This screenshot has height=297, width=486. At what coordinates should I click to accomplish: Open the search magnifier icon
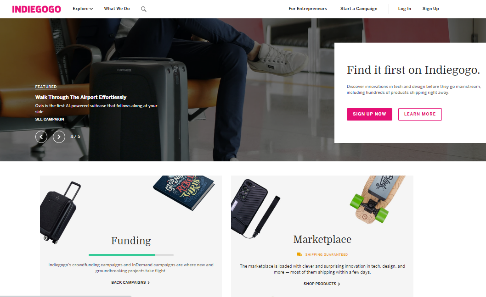click(x=143, y=9)
